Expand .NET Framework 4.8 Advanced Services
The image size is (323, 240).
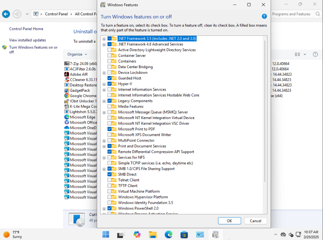[104, 45]
